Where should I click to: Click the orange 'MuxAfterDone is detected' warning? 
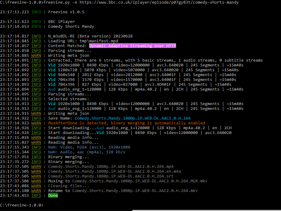(x=127, y=123)
